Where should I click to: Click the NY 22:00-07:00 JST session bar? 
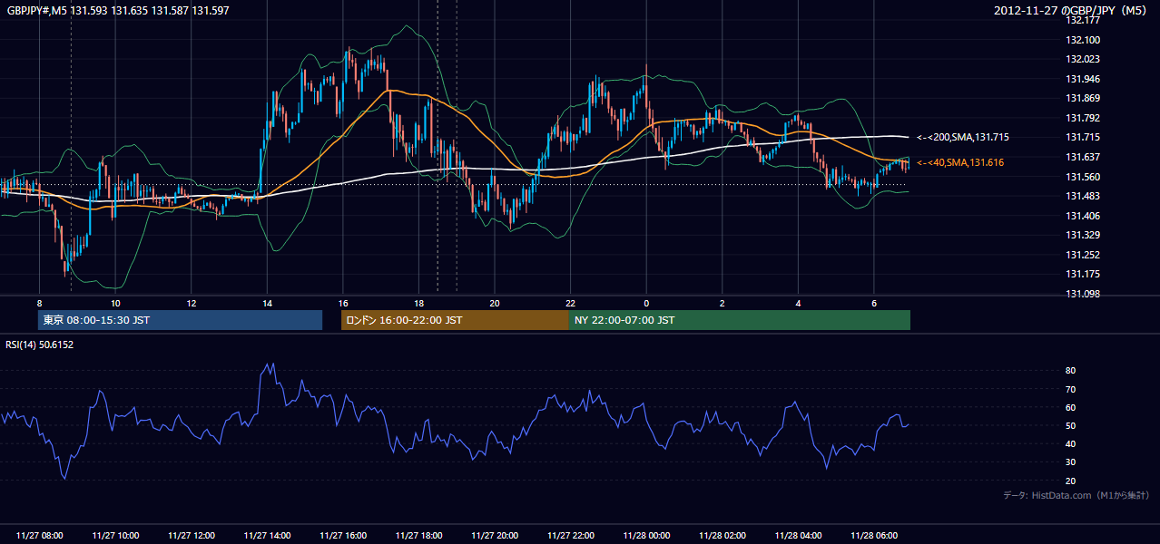pyautogui.click(x=740, y=320)
